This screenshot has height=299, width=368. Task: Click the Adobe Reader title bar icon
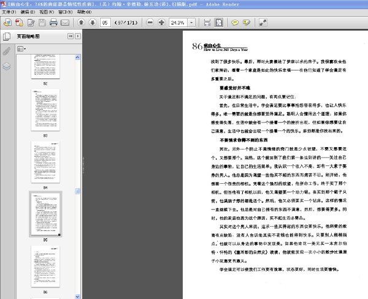tap(3, 4)
